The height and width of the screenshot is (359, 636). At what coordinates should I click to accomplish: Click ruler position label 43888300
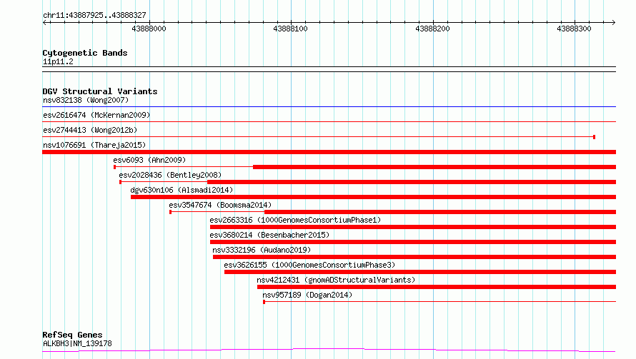574,29
